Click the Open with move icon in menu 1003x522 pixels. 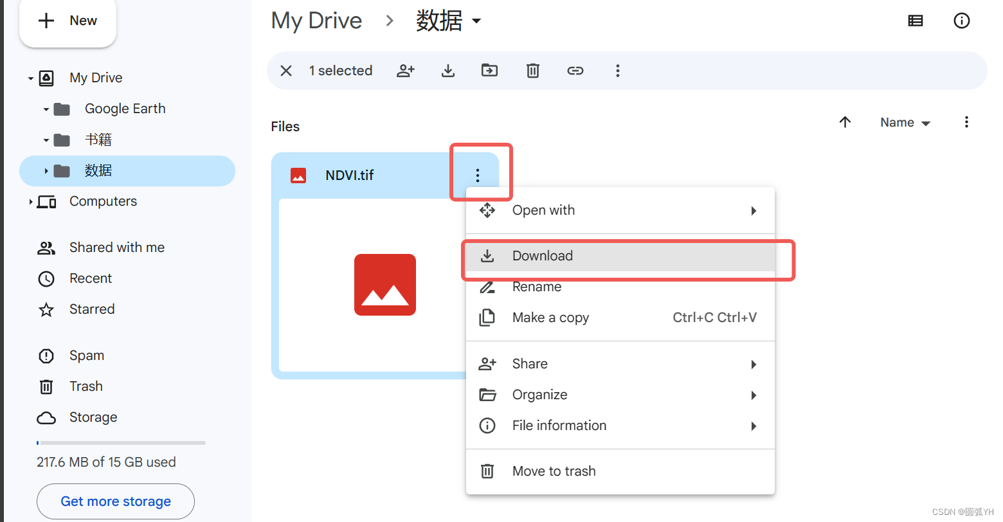pyautogui.click(x=487, y=210)
